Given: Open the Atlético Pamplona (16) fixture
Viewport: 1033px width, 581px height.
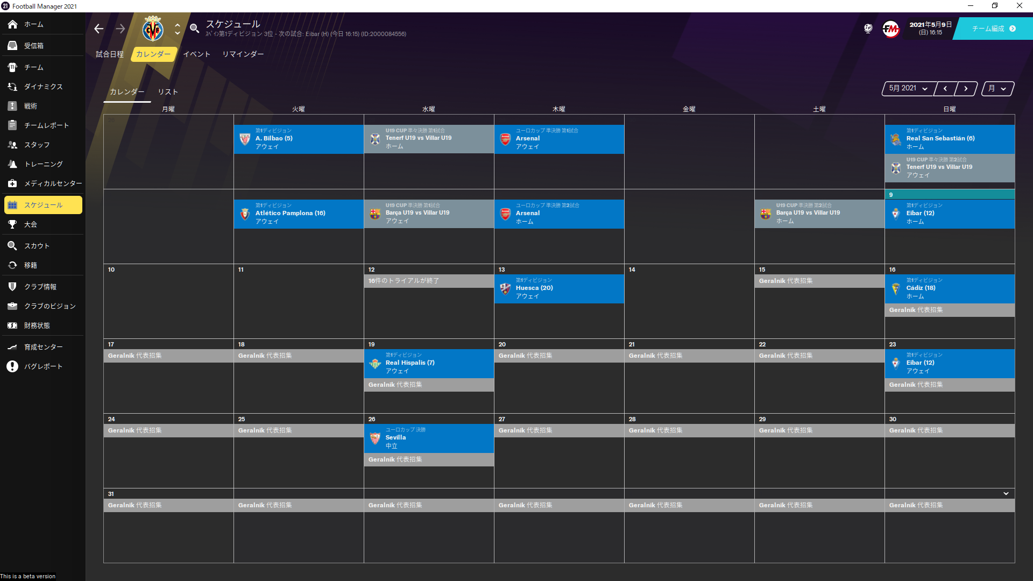Looking at the screenshot, I should (x=299, y=214).
